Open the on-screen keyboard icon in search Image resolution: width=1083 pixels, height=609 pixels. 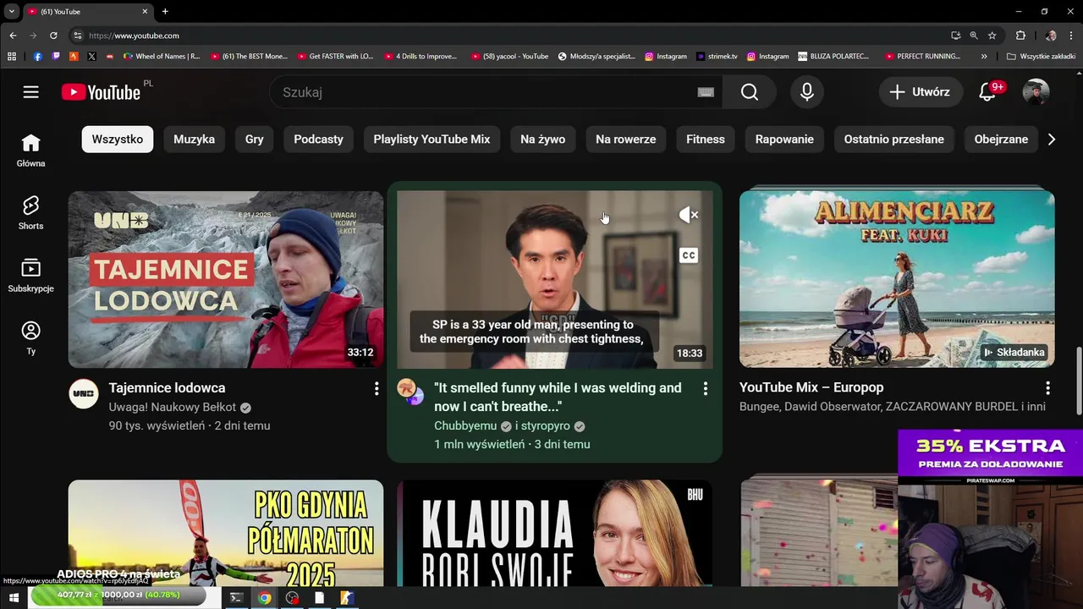click(x=706, y=92)
